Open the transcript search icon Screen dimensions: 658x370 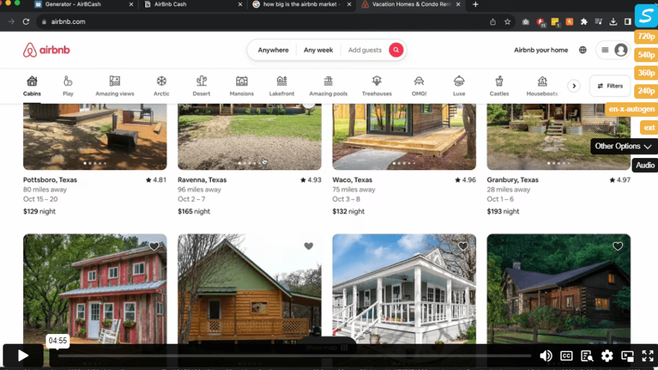587,356
